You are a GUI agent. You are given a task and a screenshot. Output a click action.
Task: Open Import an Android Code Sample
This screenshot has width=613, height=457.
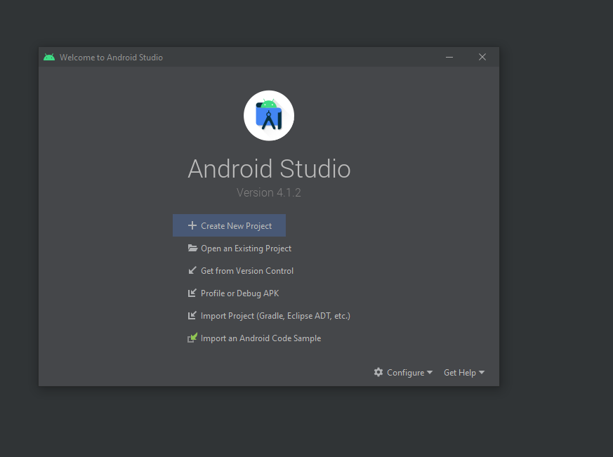click(x=261, y=338)
